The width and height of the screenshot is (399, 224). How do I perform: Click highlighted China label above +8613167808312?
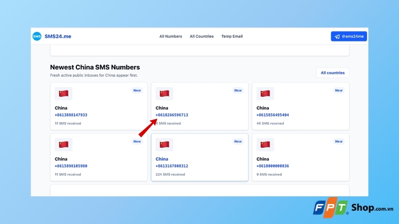coord(162,159)
